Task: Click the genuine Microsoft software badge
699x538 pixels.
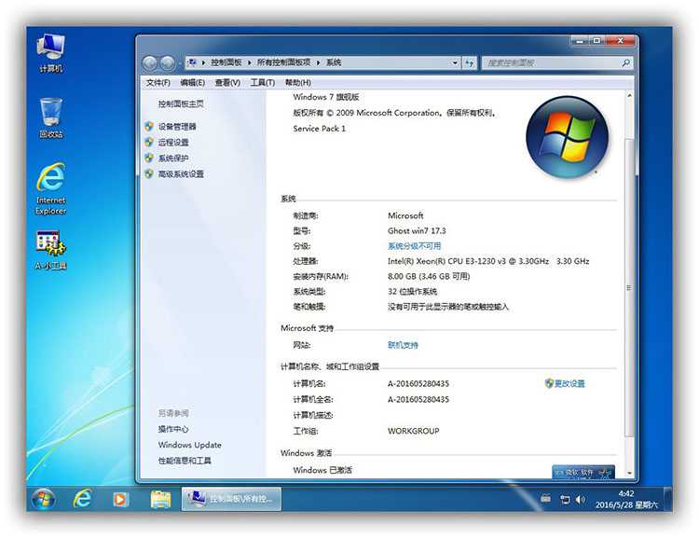Action: coord(583,472)
